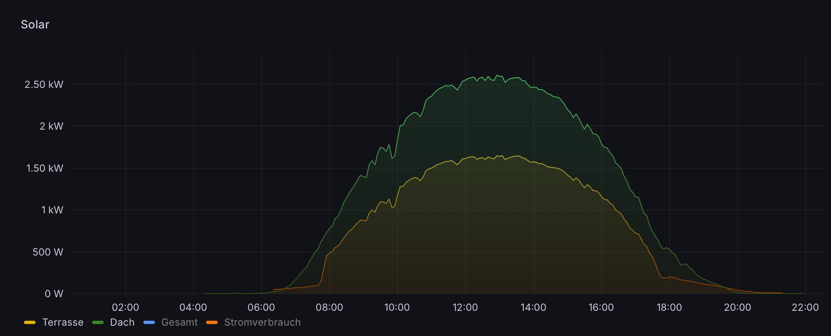Click the yellow Terrasse color swatch

coord(30,322)
